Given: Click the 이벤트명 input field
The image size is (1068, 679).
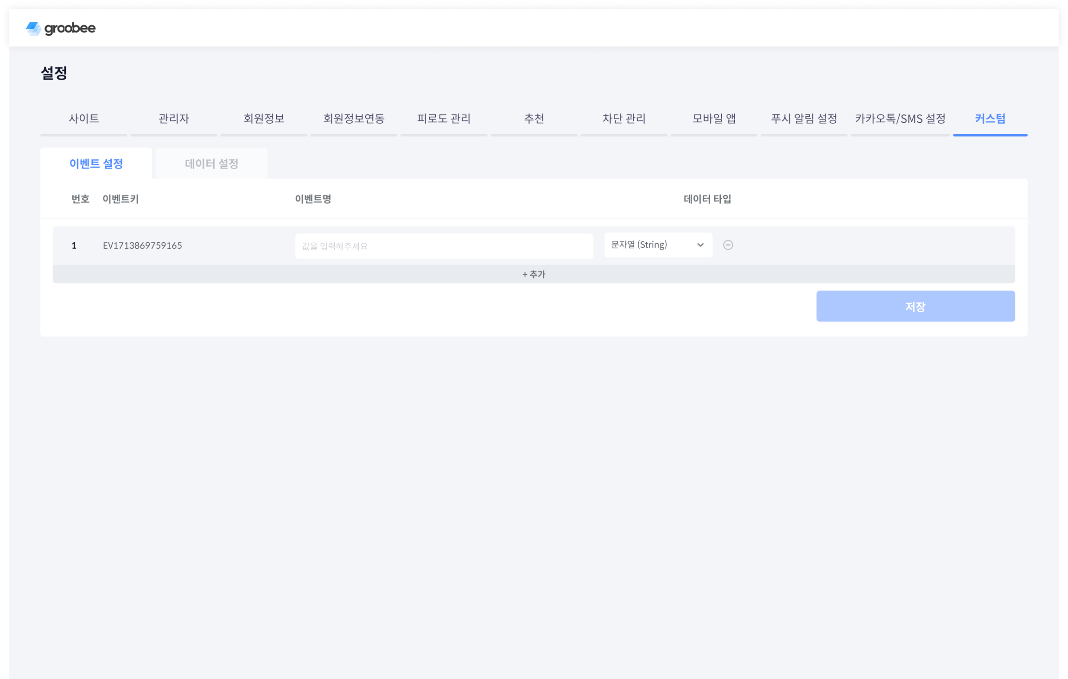Looking at the screenshot, I should pyautogui.click(x=444, y=246).
